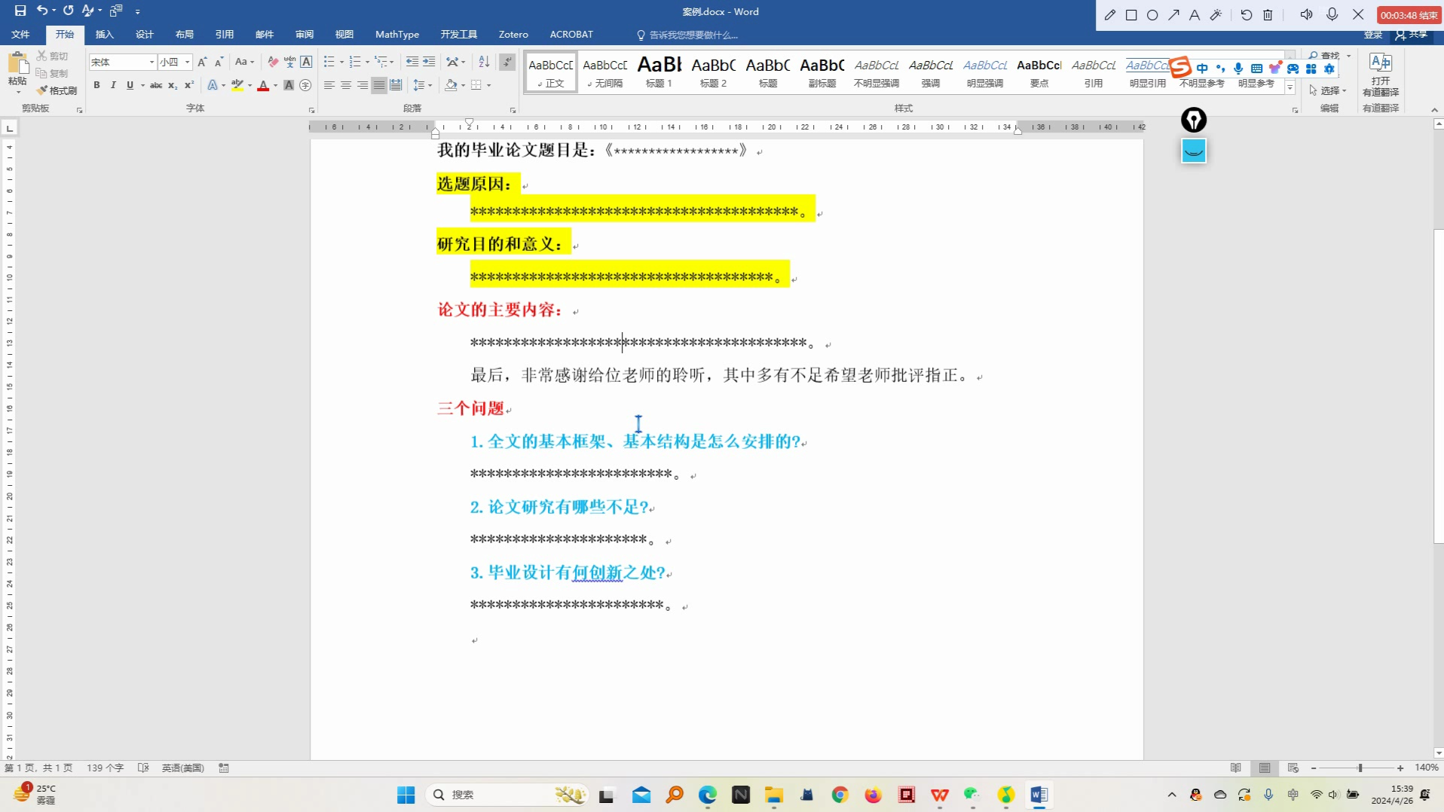
Task: Expand the styles gallery More arrow
Action: click(1290, 89)
